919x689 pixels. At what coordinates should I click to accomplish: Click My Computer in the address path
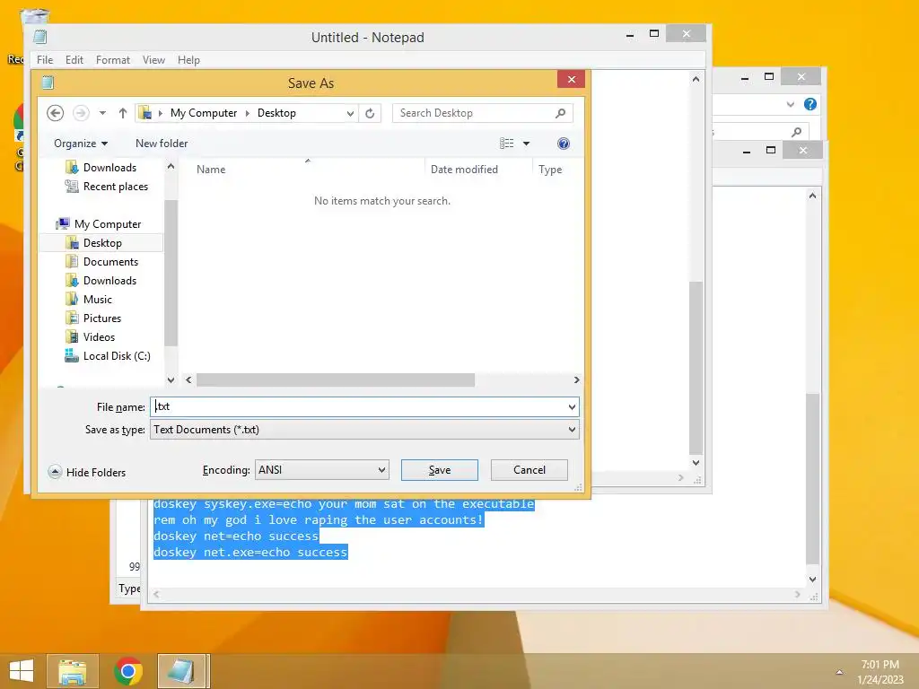click(204, 113)
